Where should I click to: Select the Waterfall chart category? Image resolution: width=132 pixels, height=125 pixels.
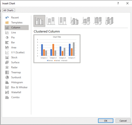click(16, 92)
